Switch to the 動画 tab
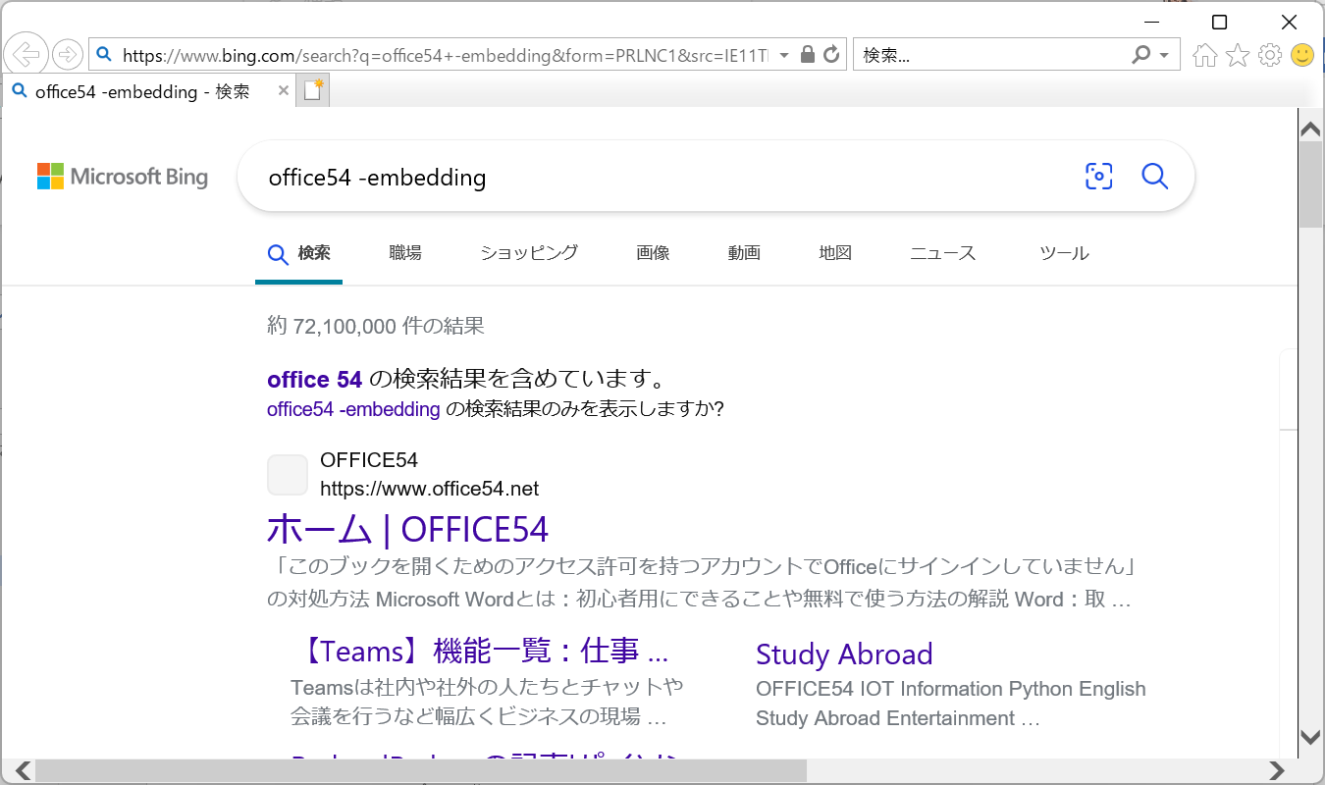Screen dimensions: 1325x785 (744, 253)
